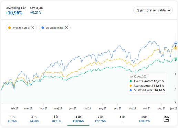Click the 'jul 21' axis label
This screenshot has height=128, width=178.
pyautogui.click(x=88, y=108)
